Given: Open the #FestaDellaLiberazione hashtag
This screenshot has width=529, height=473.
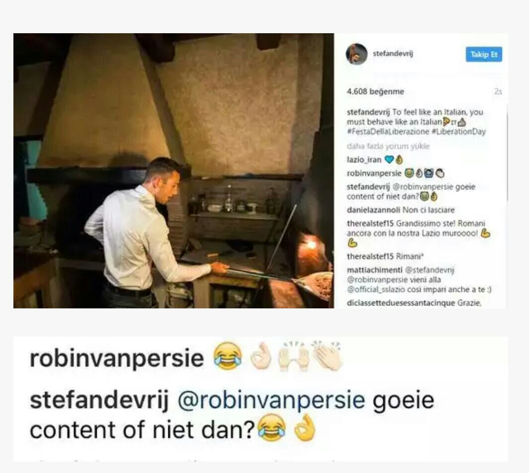Looking at the screenshot, I should [387, 131].
